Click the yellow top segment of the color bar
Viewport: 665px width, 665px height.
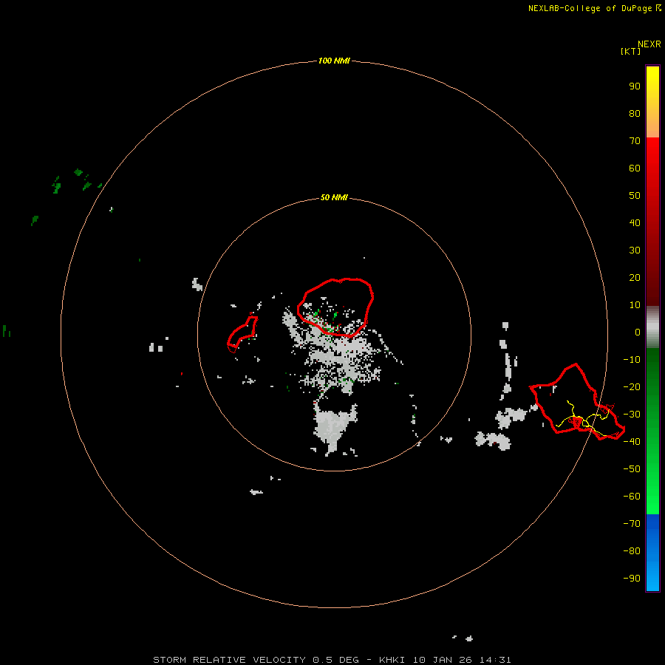click(652, 102)
